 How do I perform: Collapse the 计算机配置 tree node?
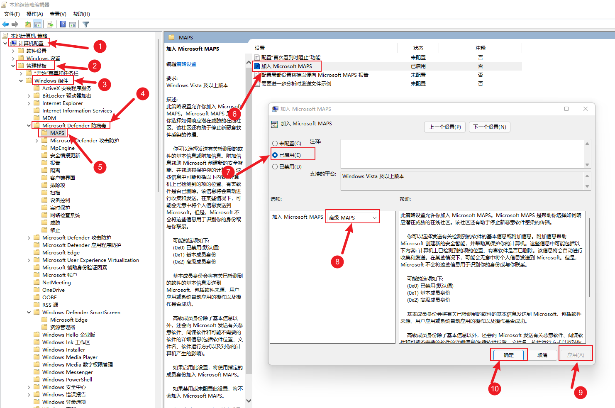5,43
